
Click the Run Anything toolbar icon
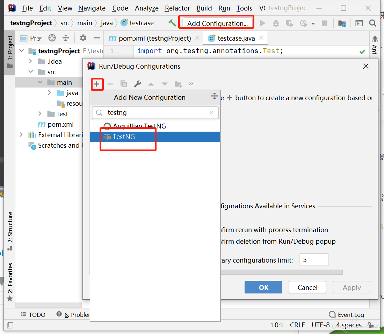[359, 23]
